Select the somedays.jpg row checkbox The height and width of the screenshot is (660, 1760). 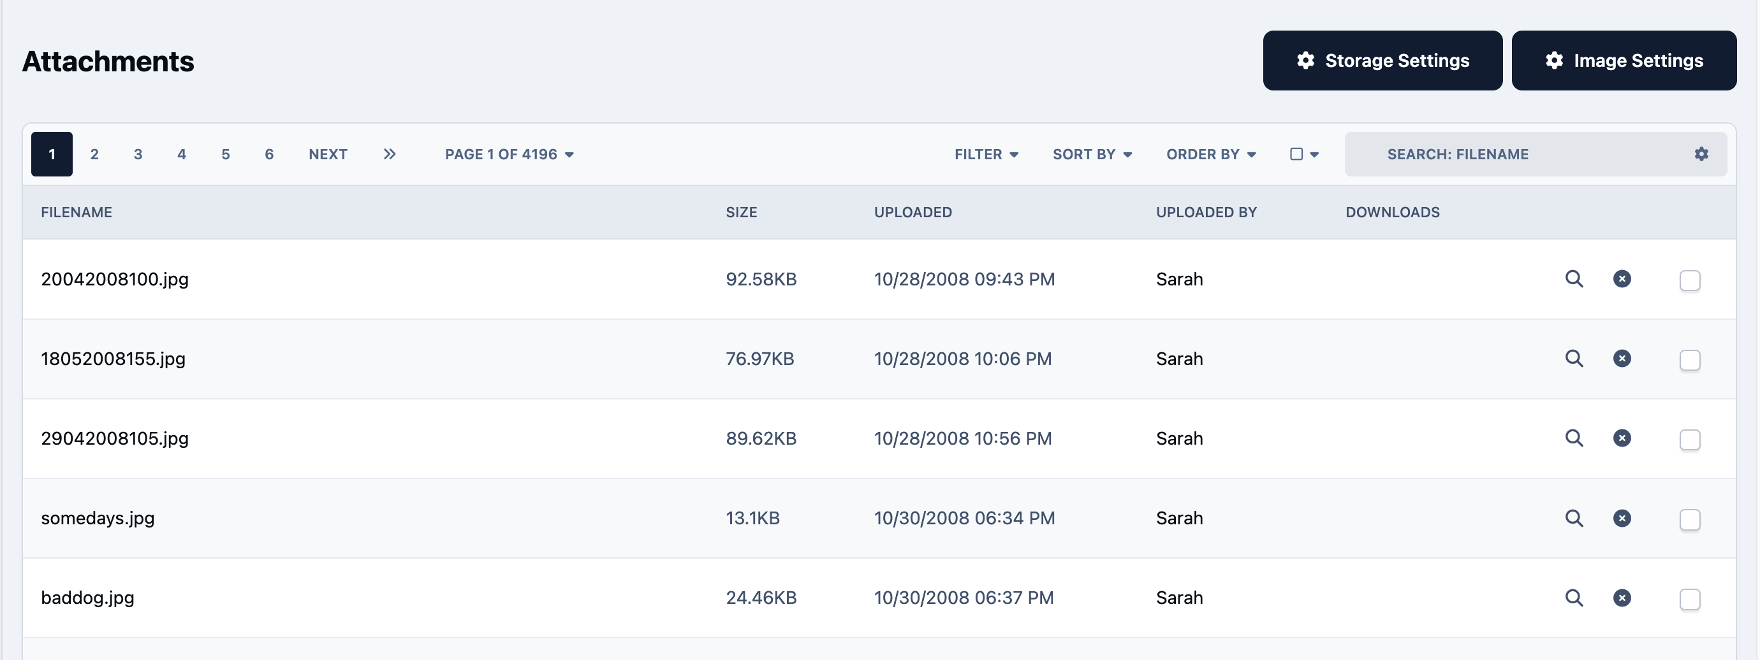tap(1690, 520)
